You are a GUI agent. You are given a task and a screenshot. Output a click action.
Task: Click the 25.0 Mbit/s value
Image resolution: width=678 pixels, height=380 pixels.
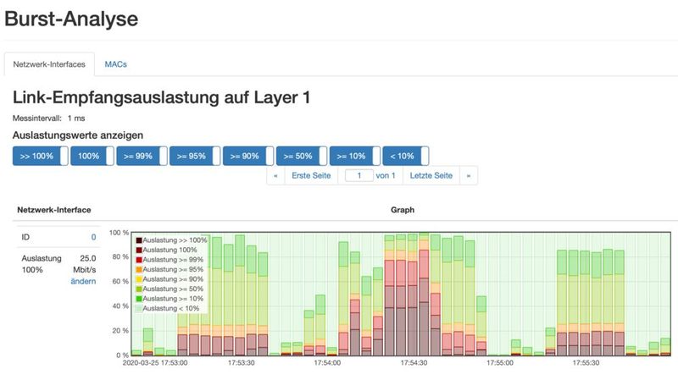point(84,264)
